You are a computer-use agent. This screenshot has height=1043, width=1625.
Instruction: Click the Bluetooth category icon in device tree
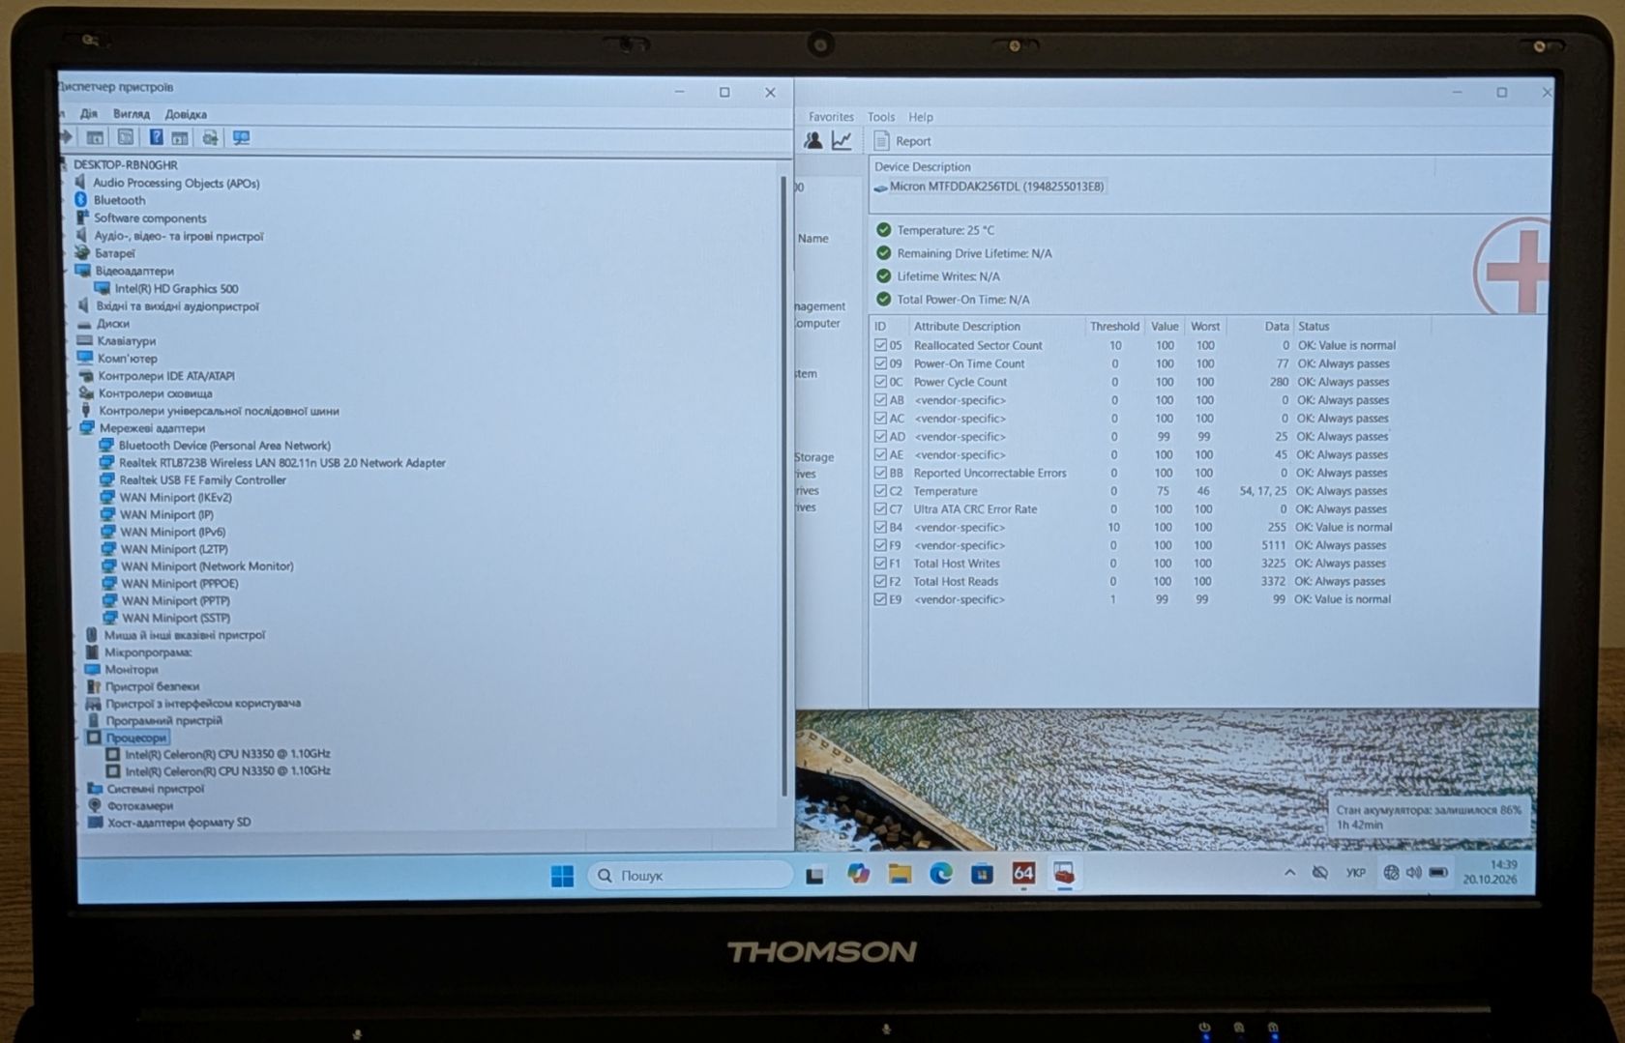81,199
